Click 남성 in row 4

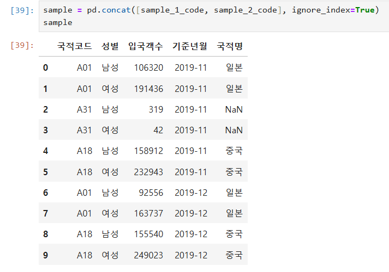point(110,151)
